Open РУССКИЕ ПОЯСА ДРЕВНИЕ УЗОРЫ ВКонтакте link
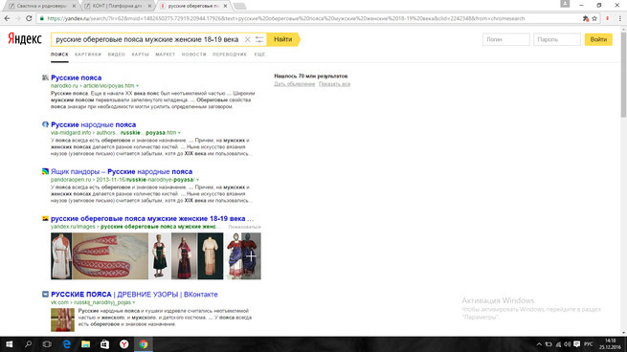627x352 pixels. (134, 295)
